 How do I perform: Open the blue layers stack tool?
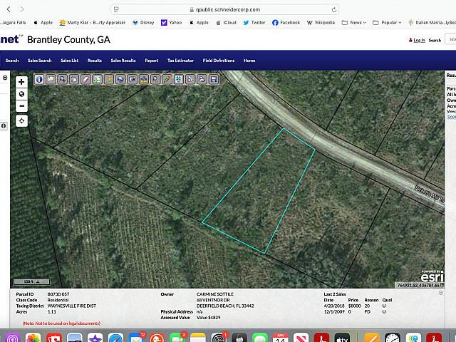click(x=120, y=79)
